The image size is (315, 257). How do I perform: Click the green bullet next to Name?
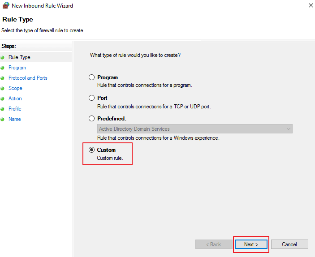coord(2,119)
